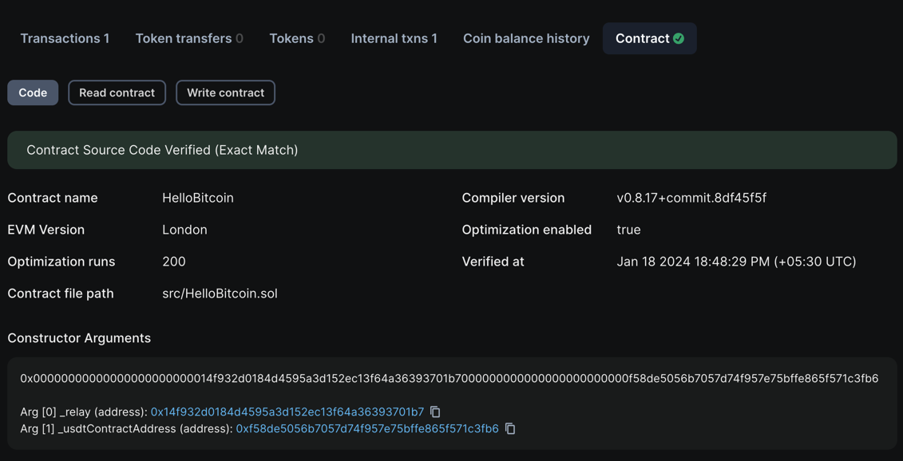Copy the _relay address using its copy icon
This screenshot has width=903, height=461.
pos(434,412)
